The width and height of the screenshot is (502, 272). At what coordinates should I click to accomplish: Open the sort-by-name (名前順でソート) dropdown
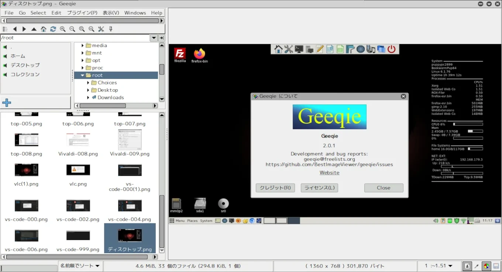pyautogui.click(x=80, y=266)
